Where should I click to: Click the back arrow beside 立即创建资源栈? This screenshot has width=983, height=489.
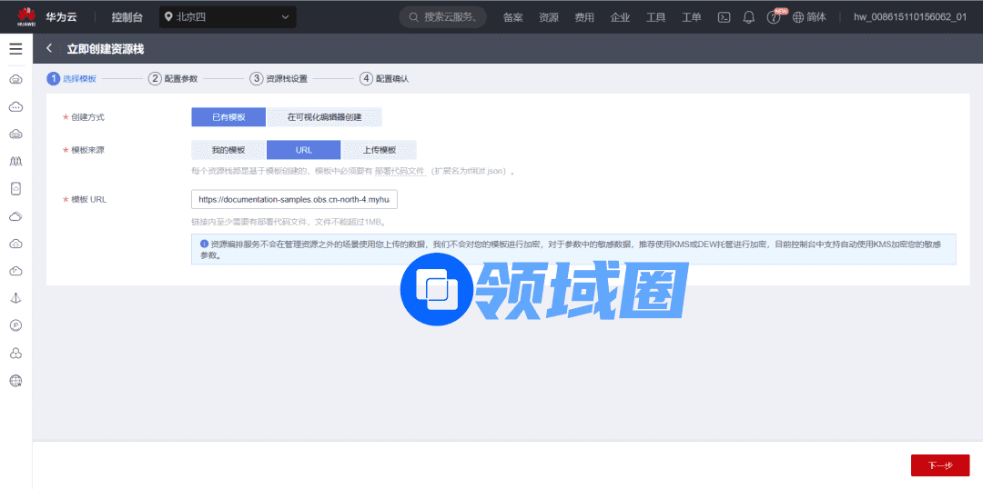click(49, 49)
